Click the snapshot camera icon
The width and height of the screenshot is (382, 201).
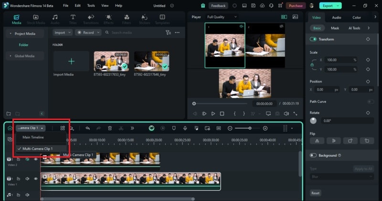tap(277, 114)
